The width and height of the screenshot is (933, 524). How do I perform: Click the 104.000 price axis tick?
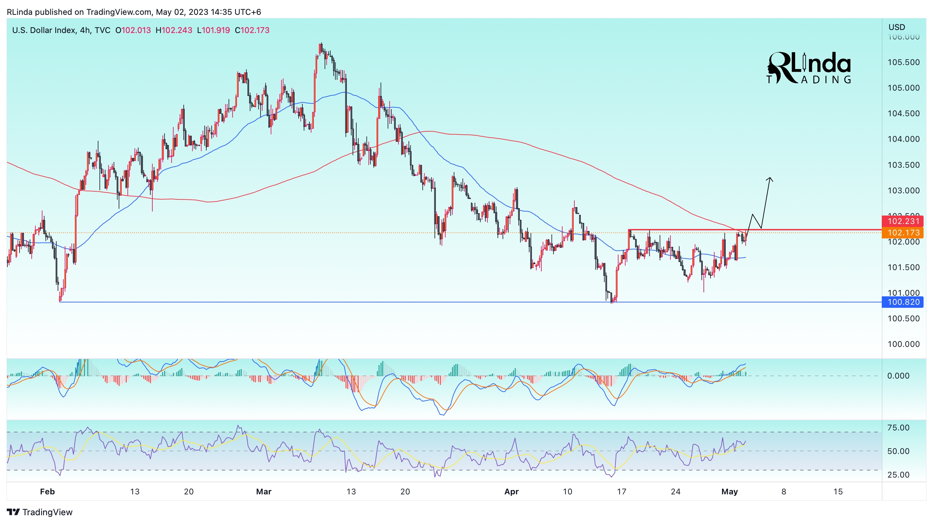click(903, 139)
